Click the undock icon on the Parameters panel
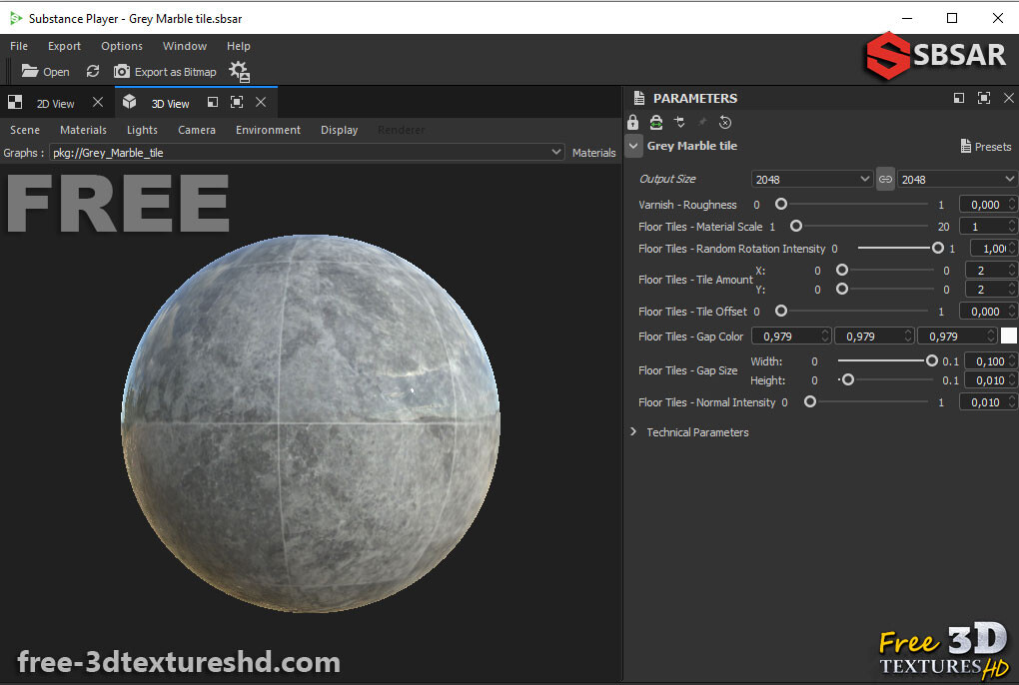Image resolution: width=1019 pixels, height=685 pixels. (958, 98)
